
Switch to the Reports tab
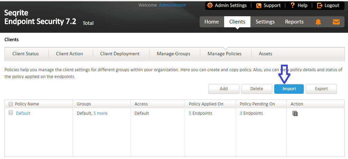tap(294, 22)
